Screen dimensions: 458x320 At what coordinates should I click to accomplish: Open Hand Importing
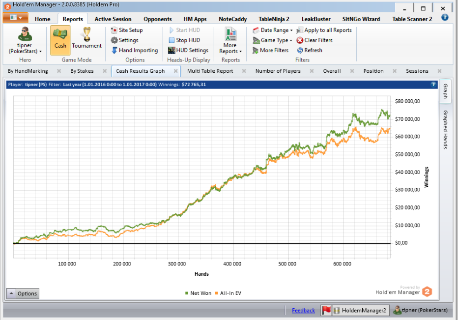(135, 50)
